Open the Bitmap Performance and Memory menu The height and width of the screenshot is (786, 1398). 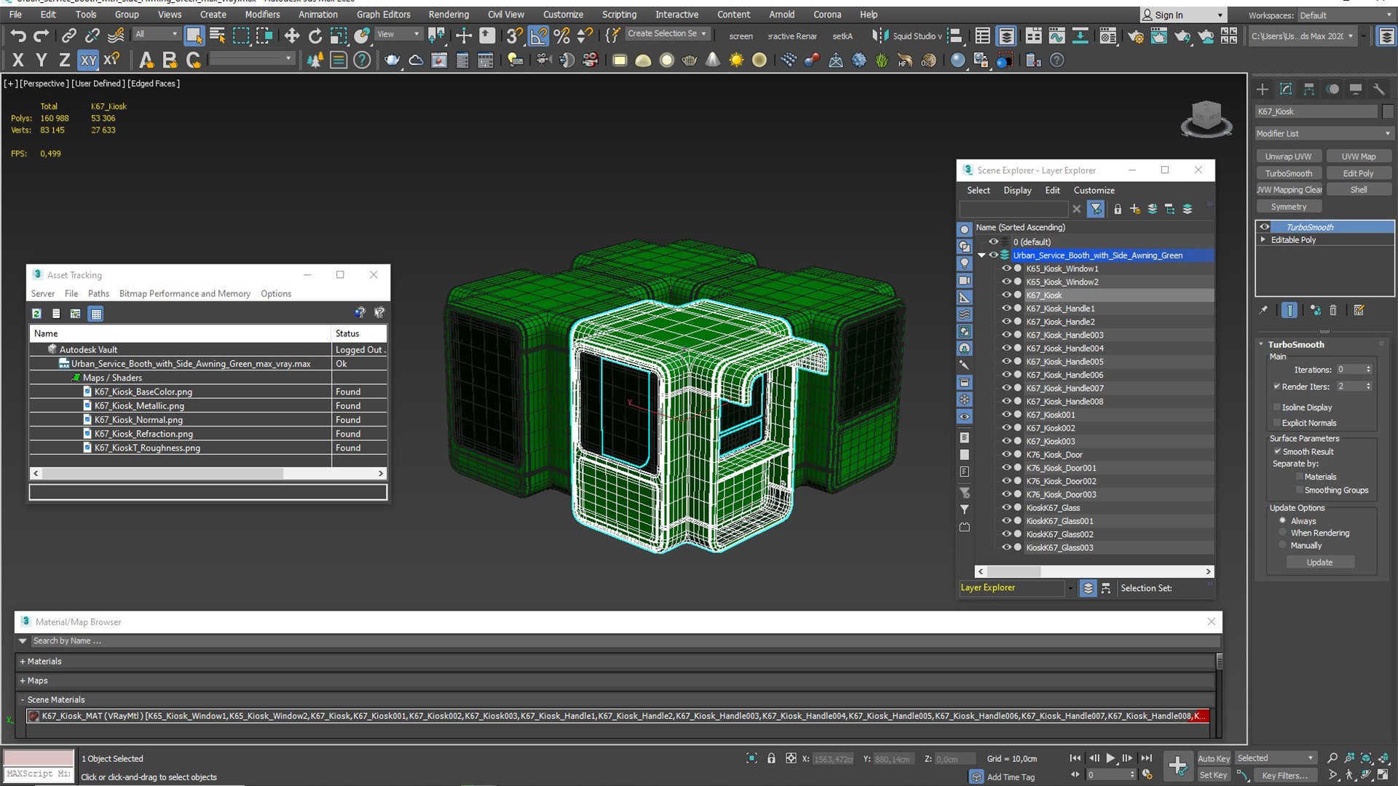coord(184,294)
